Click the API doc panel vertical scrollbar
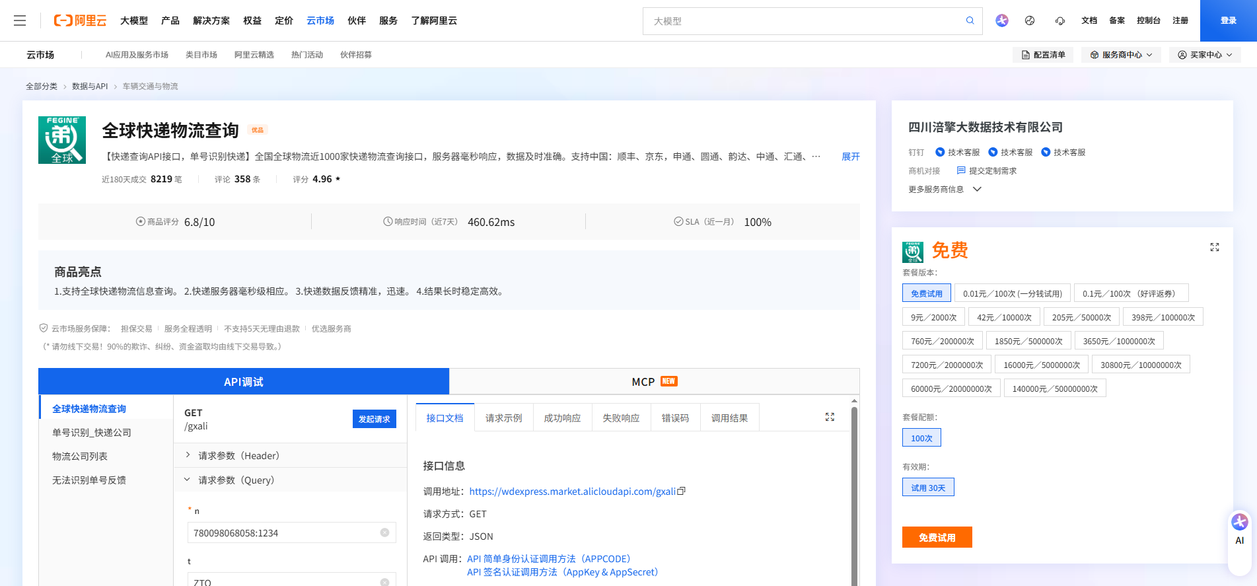This screenshot has width=1257, height=586. coord(854,495)
